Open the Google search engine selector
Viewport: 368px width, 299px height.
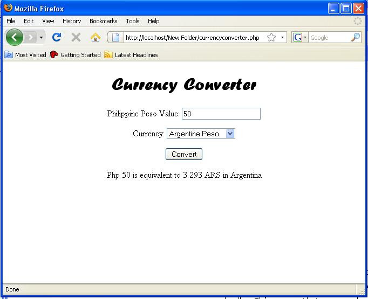(x=299, y=38)
